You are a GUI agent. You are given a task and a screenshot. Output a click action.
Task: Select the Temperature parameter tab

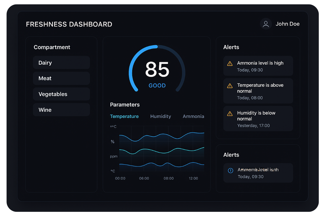tap(124, 116)
